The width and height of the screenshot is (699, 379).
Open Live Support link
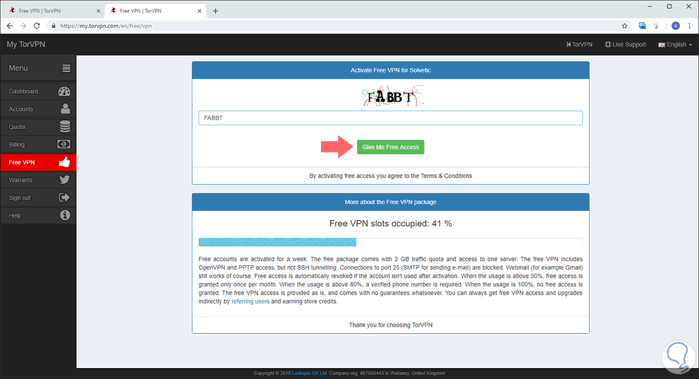click(626, 44)
